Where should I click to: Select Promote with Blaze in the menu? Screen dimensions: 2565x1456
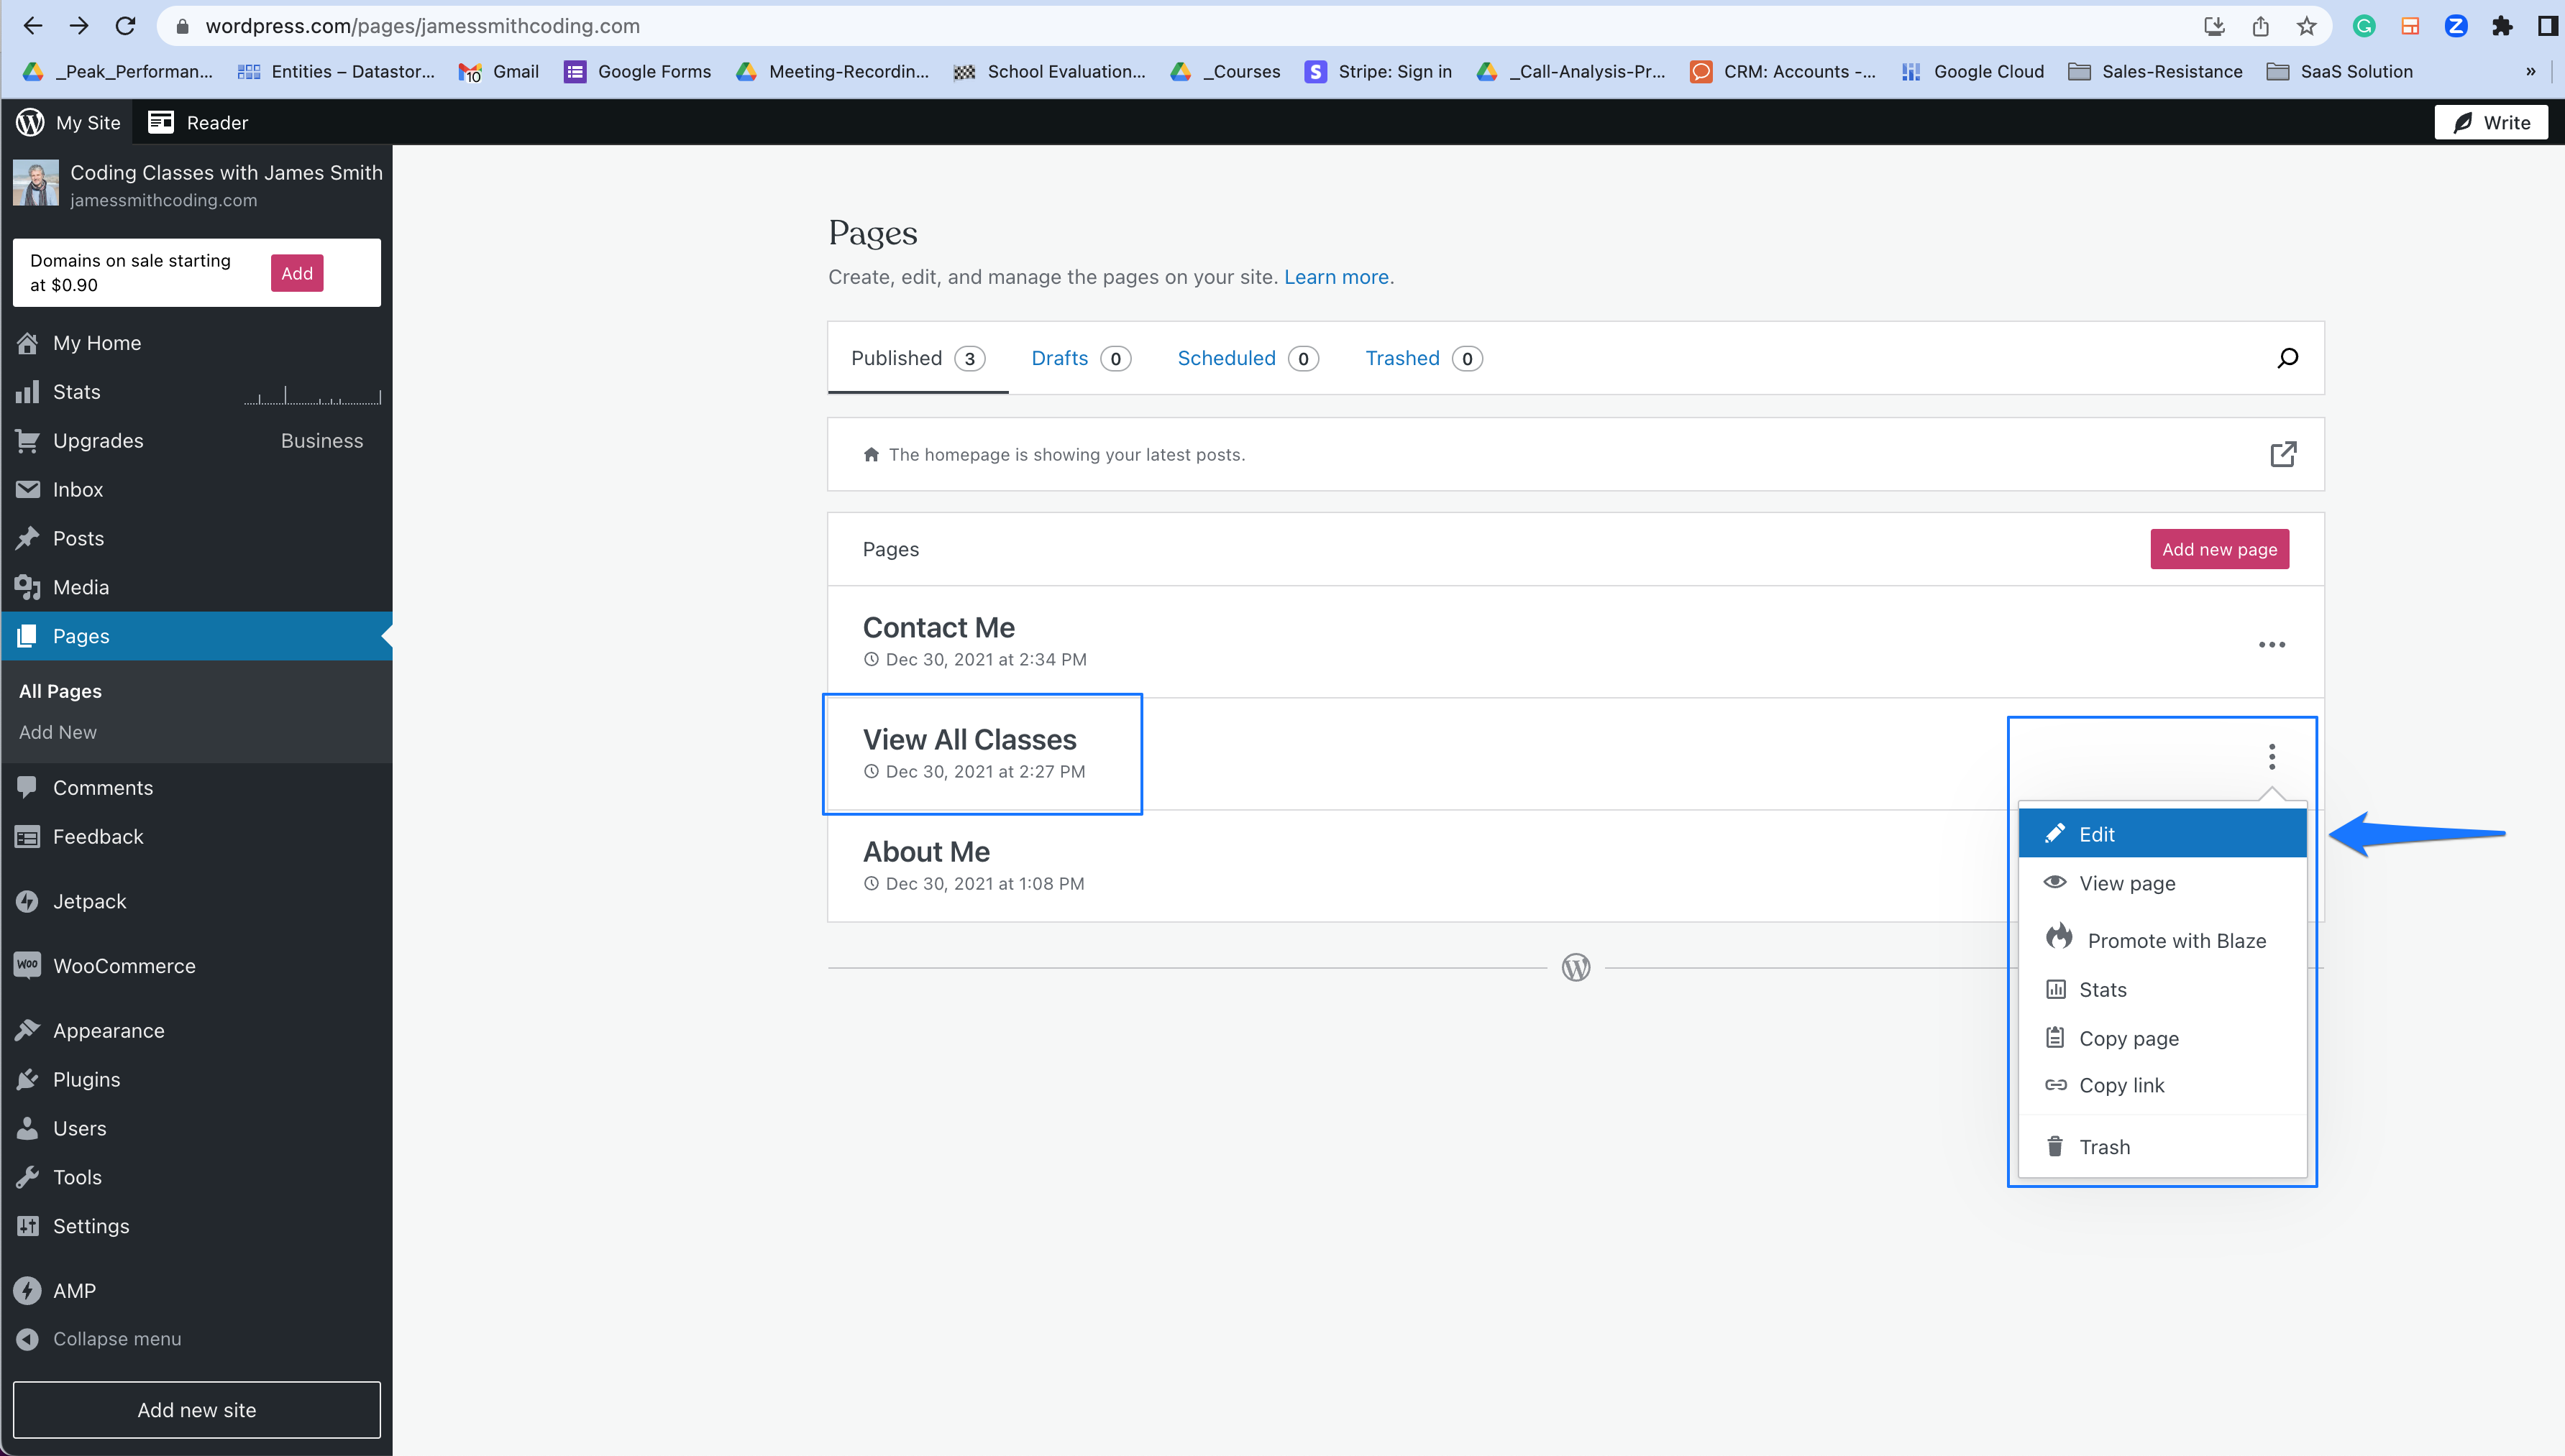2163,940
